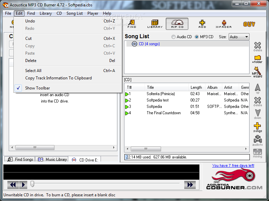269x201 pixels.
Task: Click the add songs plus icon
Action: pyautogui.click(x=257, y=127)
